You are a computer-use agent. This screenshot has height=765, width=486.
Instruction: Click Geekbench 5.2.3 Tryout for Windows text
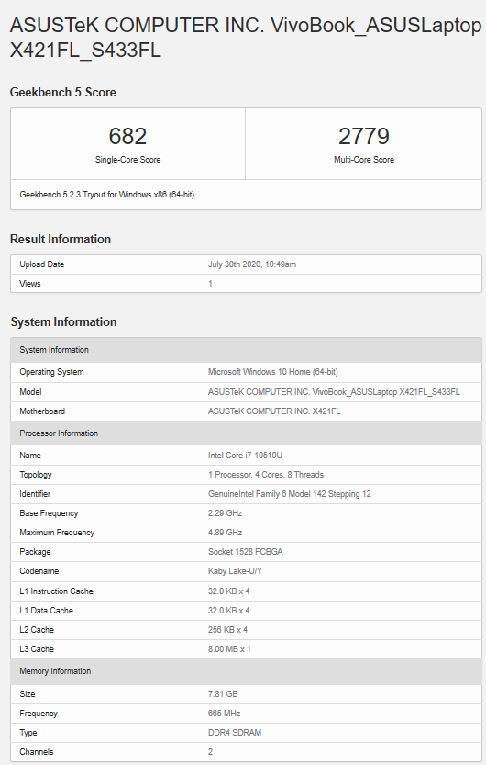tap(106, 195)
